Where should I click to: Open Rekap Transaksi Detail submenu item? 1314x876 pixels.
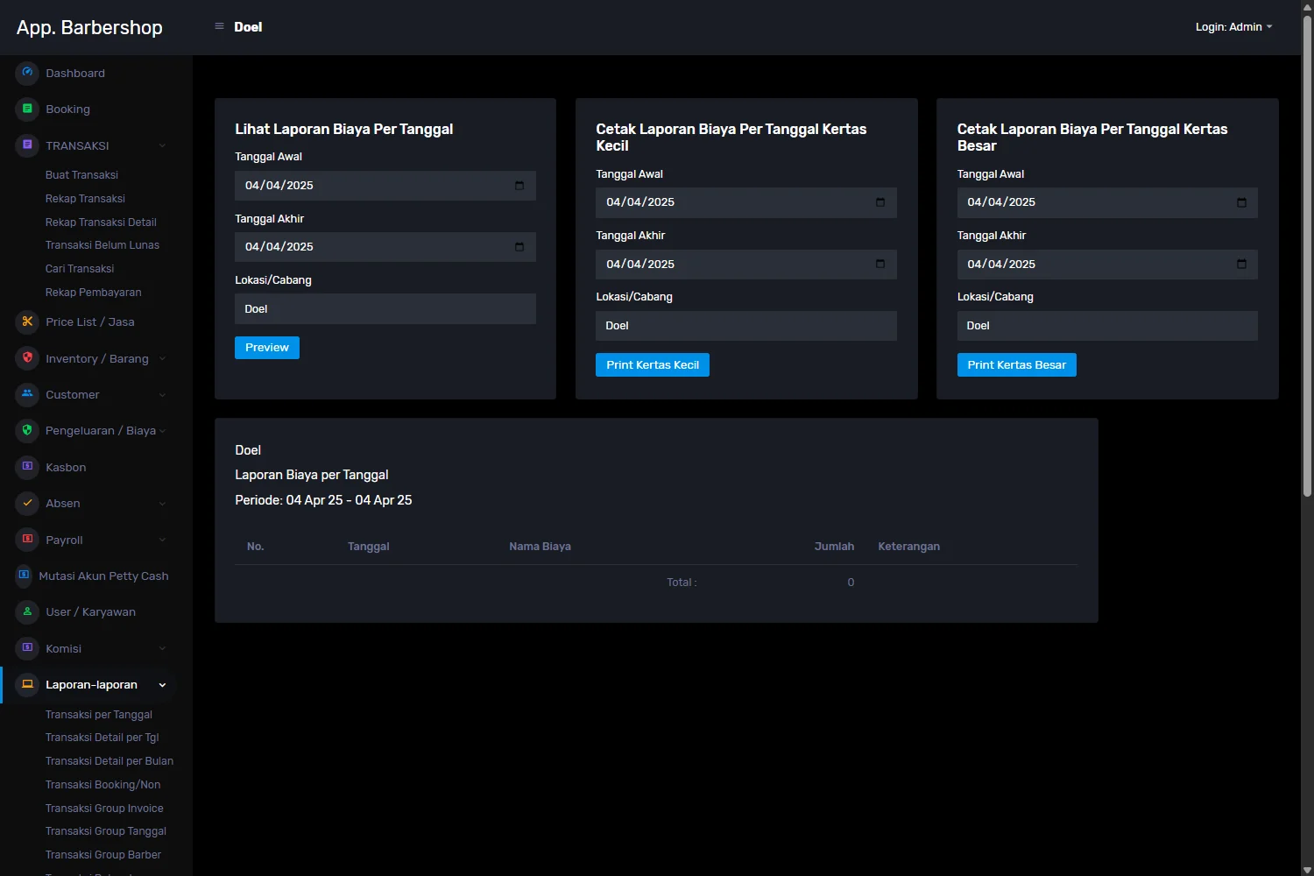101,223
